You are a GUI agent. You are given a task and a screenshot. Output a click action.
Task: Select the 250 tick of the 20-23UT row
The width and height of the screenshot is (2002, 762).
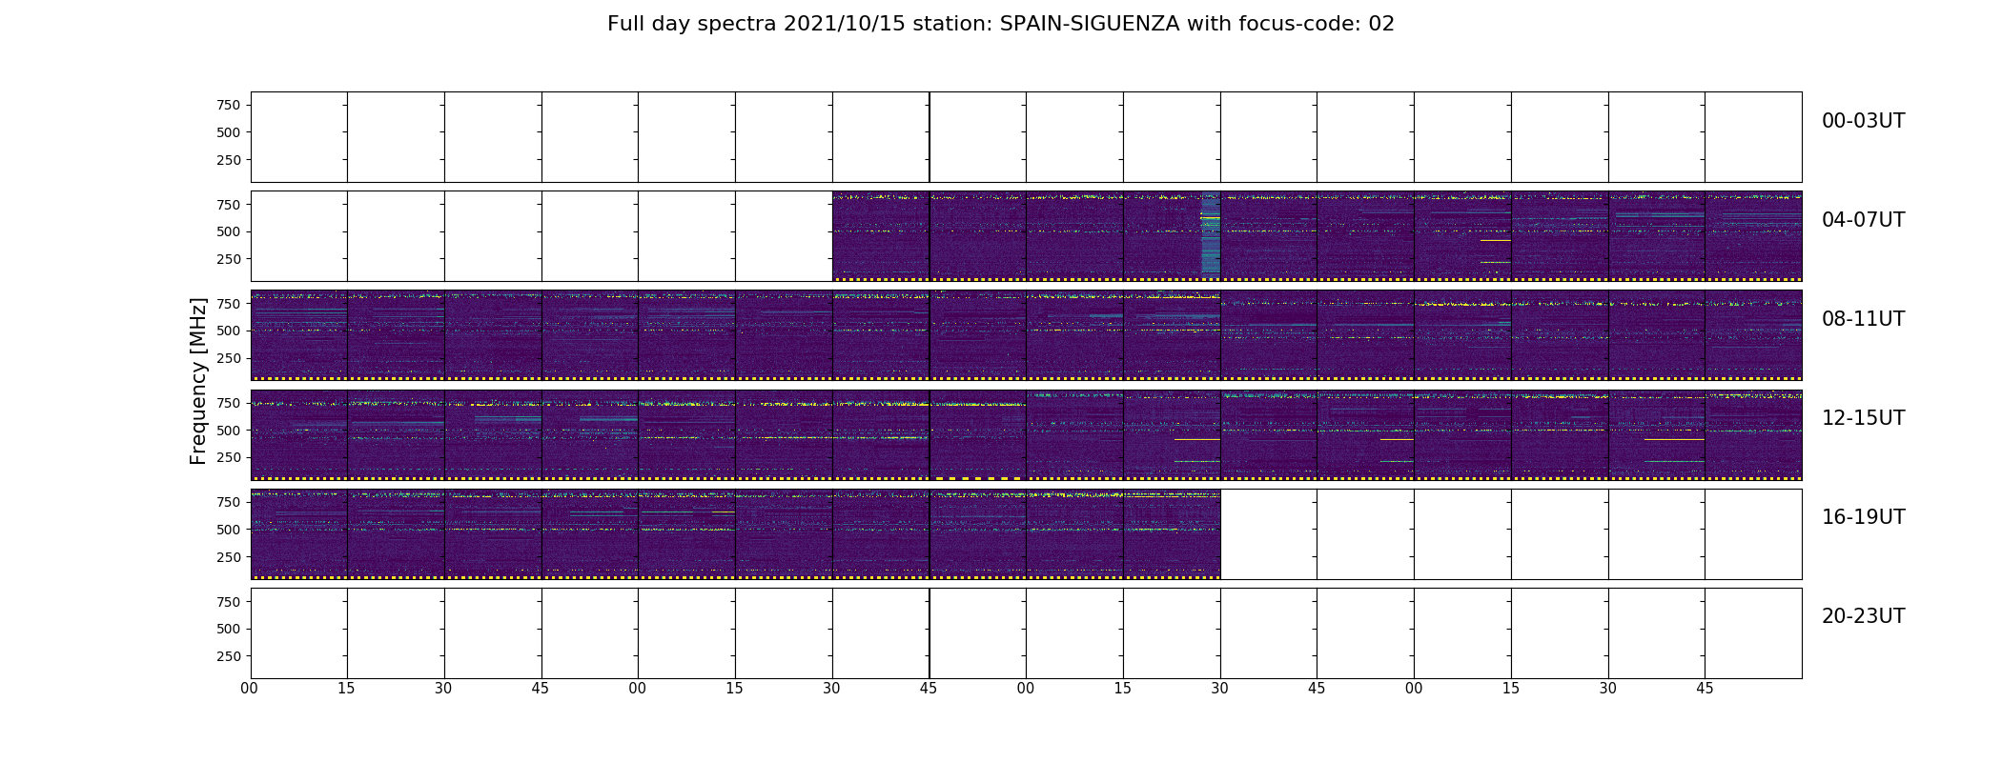[228, 656]
